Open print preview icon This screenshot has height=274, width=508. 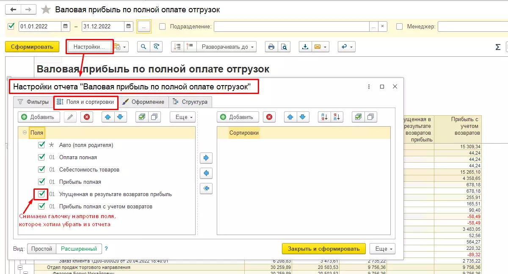pyautogui.click(x=284, y=47)
